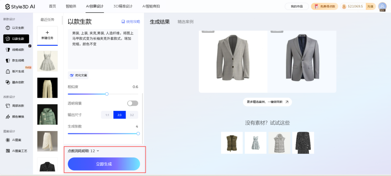The width and height of the screenshot is (391, 176).
Task: Open the 颜色替换 tool icon
Action: click(x=8, y=116)
